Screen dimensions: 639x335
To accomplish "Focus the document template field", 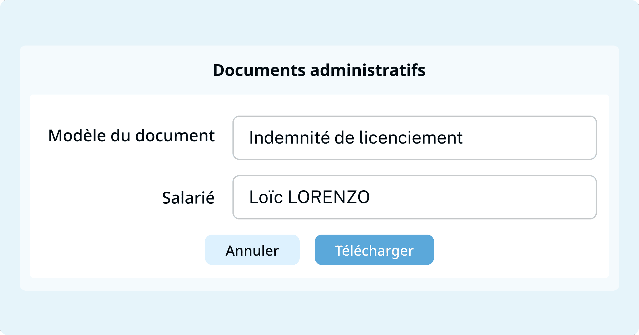I will click(414, 138).
